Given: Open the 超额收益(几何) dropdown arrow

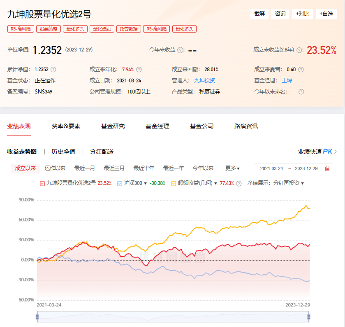Looking at the screenshot, I should pyautogui.click(x=215, y=184).
